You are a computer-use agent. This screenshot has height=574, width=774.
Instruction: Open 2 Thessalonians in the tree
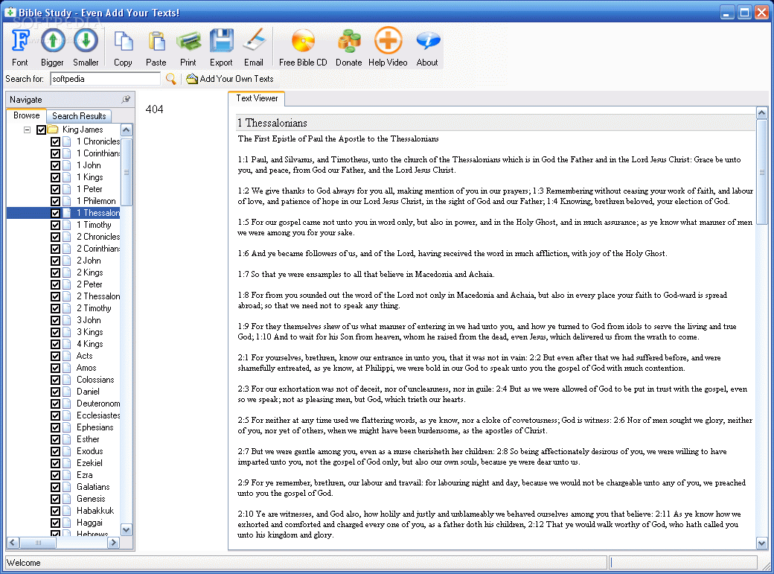point(98,296)
